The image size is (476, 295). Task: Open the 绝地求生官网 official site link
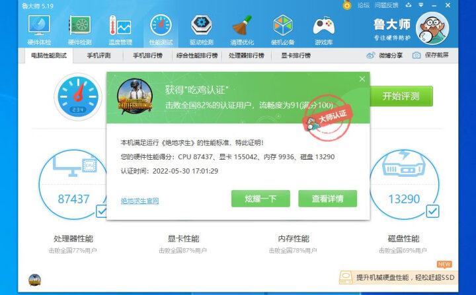coord(139,201)
